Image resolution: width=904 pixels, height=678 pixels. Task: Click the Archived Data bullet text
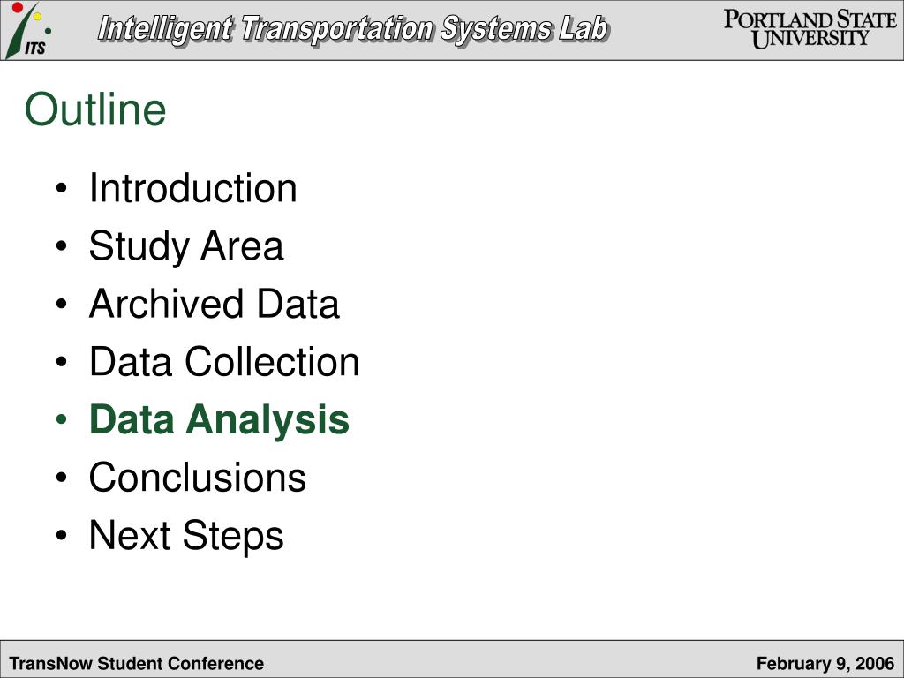(214, 304)
